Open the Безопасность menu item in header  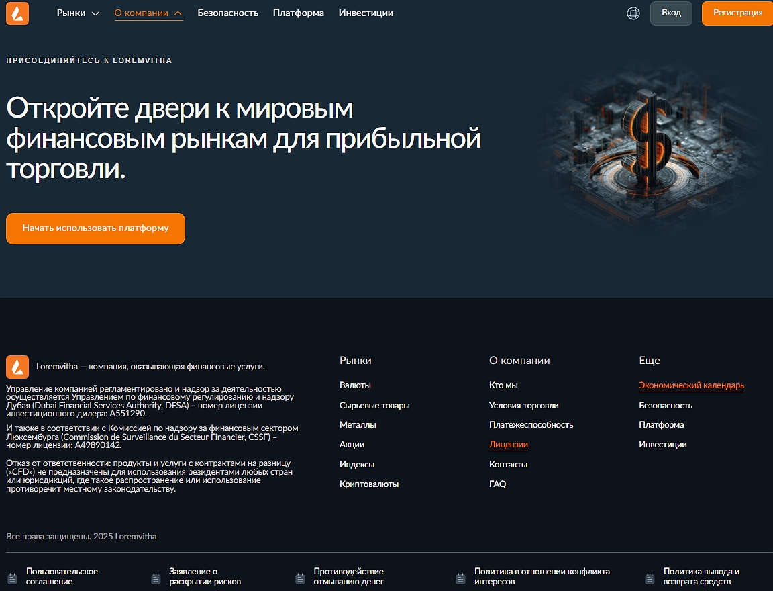(227, 13)
